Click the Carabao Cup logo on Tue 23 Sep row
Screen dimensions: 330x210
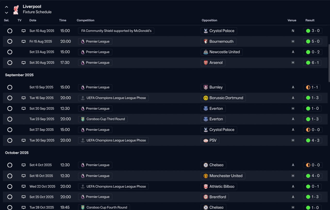point(83,119)
